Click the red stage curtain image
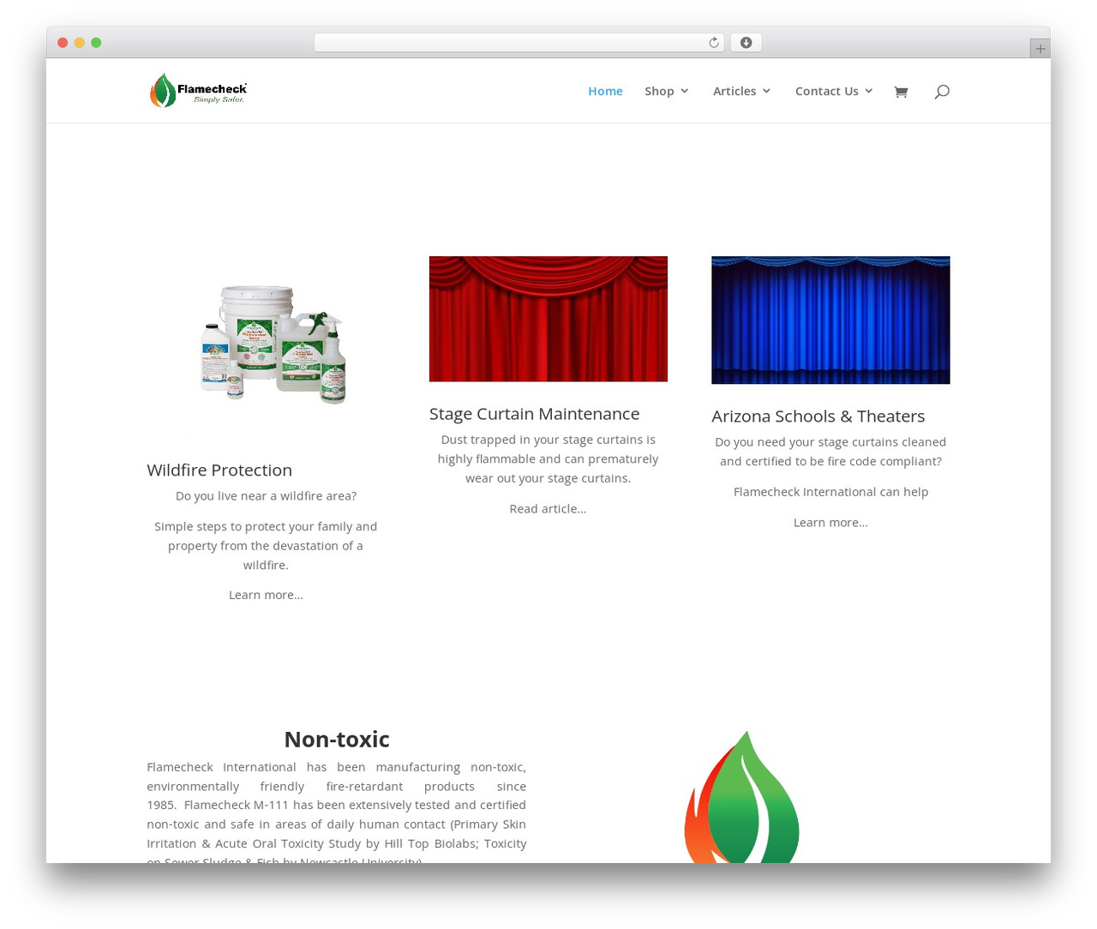1097x929 pixels. point(548,319)
